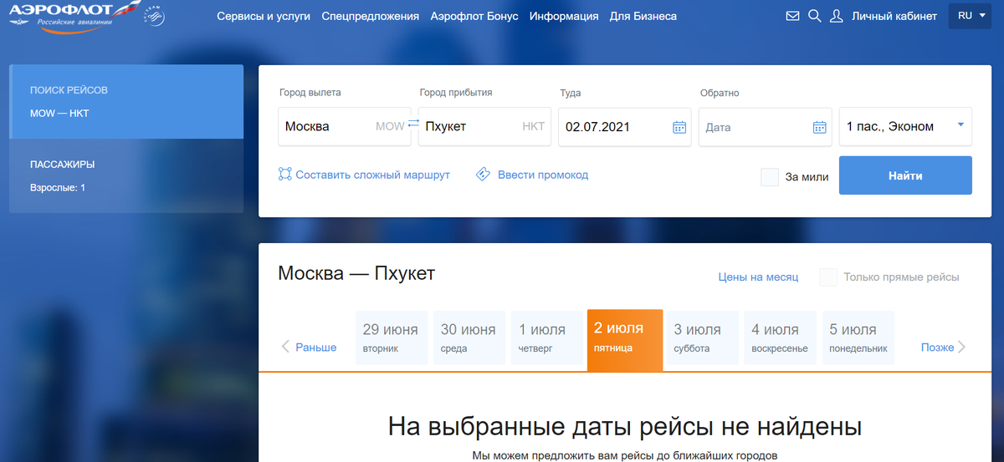Open Спецпредложения menu
This screenshot has width=1004, height=462.
[371, 16]
